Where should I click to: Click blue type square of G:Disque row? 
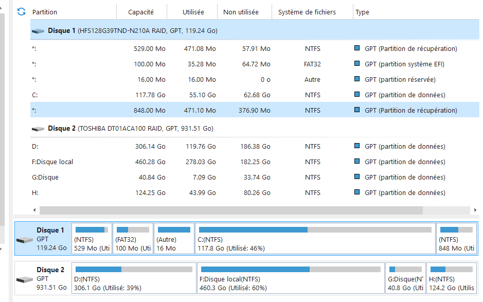click(357, 176)
